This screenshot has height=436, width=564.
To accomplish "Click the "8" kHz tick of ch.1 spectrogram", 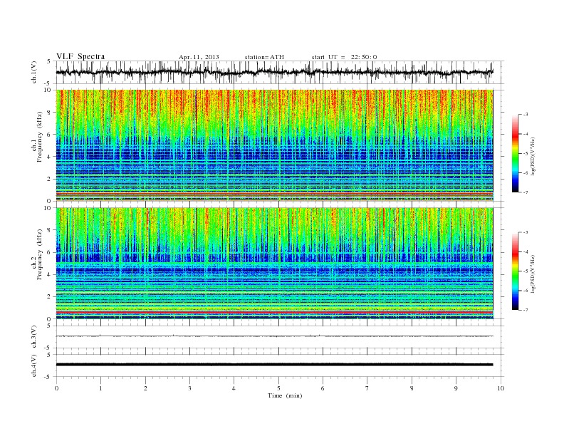I will coord(49,113).
